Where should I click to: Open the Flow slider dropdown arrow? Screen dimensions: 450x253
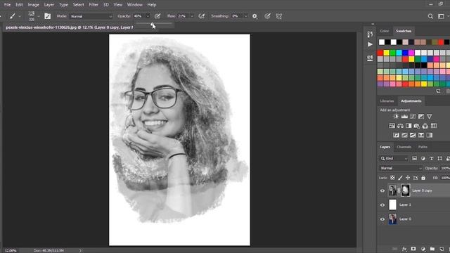(x=192, y=16)
